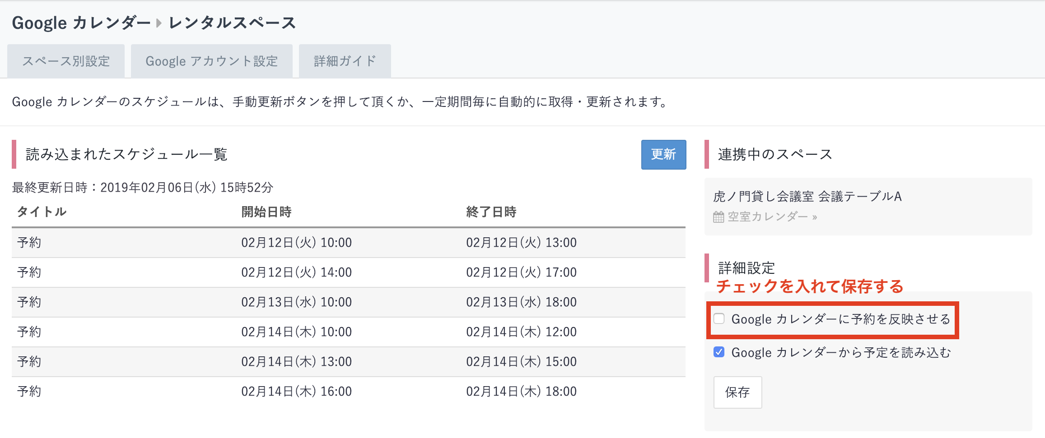The image size is (1045, 438).
Task: Click end time 02月14日(木) 15:00
Action: point(521,362)
